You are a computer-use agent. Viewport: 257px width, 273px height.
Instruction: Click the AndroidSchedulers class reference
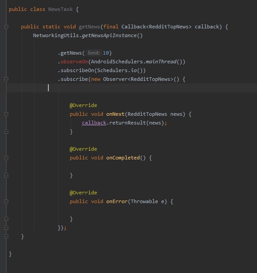(x=117, y=62)
